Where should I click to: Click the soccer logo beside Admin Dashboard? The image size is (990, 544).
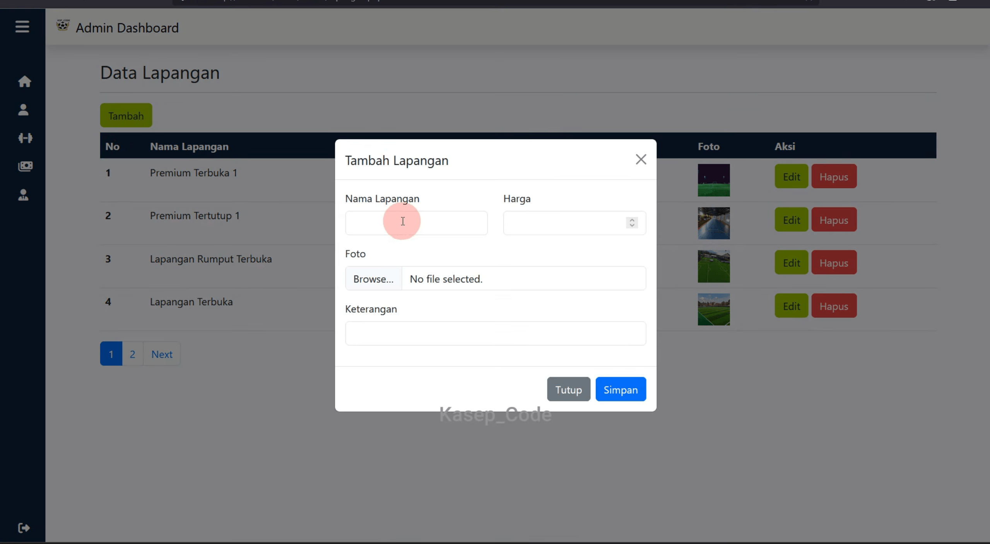[x=63, y=26]
